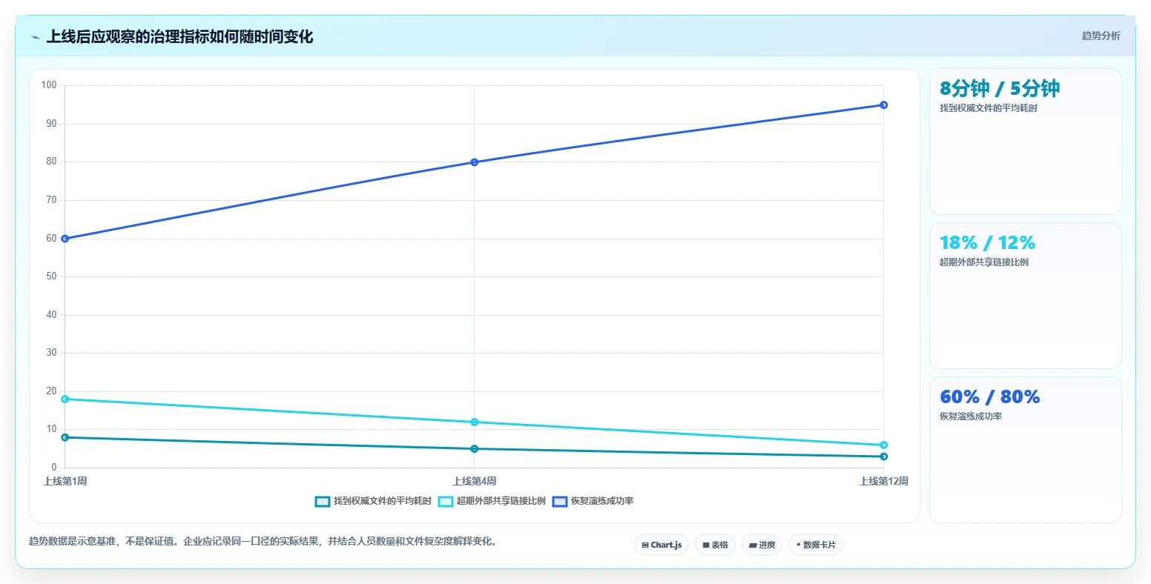Click the teal data point at 上线第4周 (5)
1151x584 pixels.
[475, 448]
